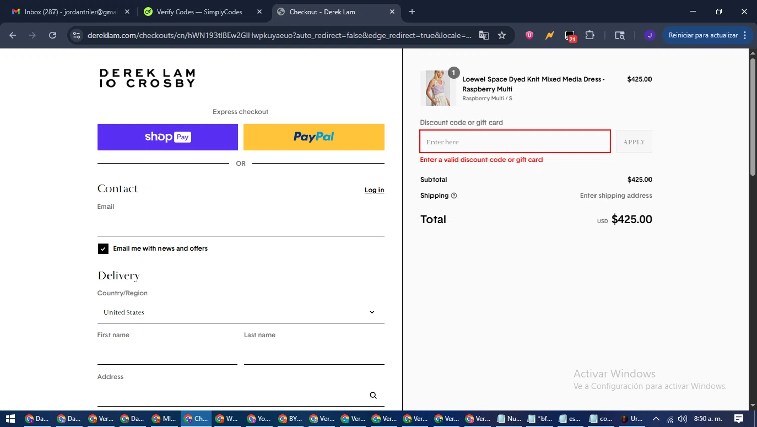Click the Derek Lam 10 Crosby logo

(x=147, y=78)
